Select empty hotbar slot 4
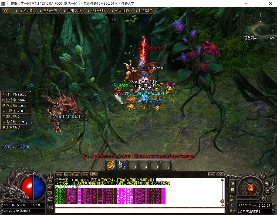 click(x=144, y=165)
